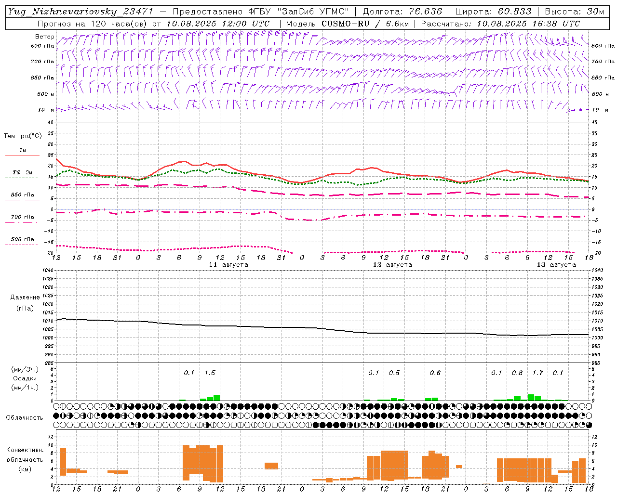Click the 500 м wind level label at left
Screen dimensions: 617x493
[46, 94]
